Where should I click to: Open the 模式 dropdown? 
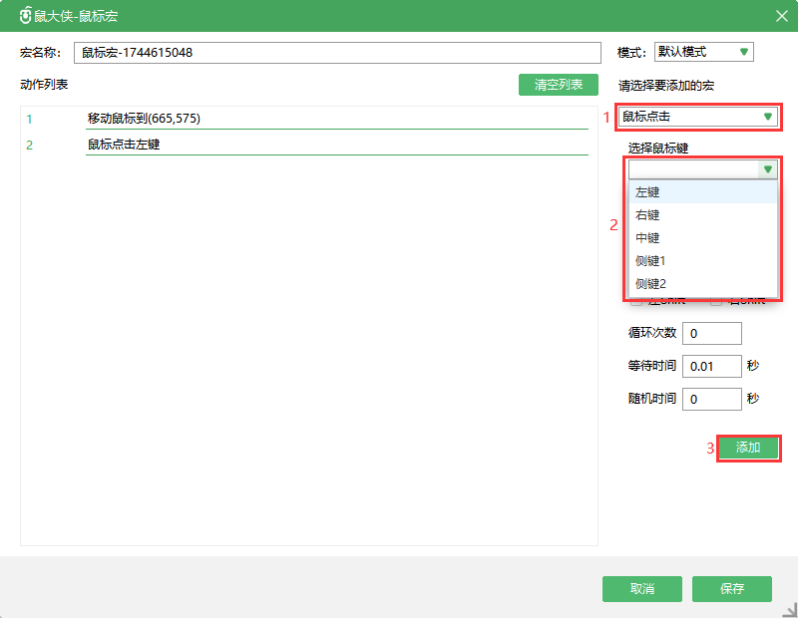(703, 52)
